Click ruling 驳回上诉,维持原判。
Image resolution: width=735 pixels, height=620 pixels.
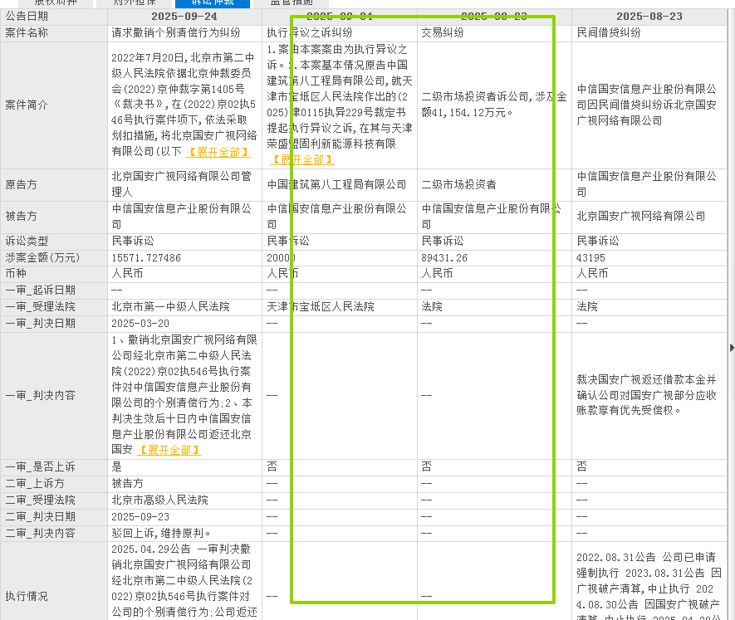(x=161, y=534)
